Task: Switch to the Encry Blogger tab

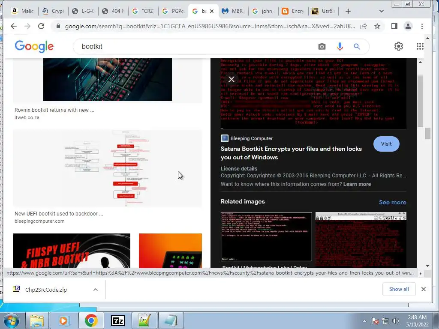Action: point(293,11)
